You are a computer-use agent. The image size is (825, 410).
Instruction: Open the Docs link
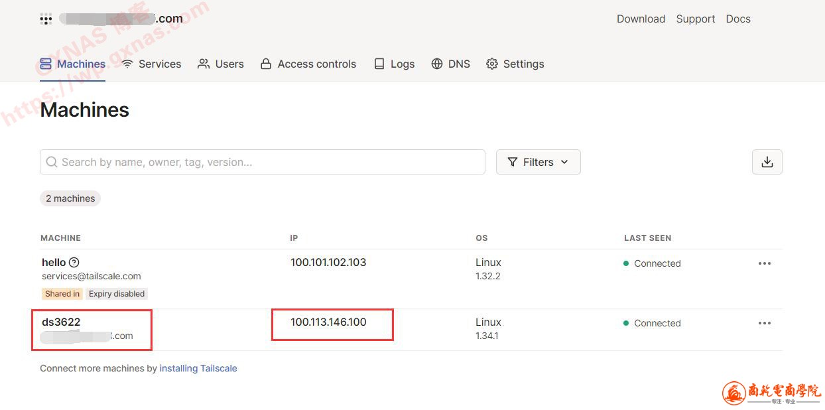pyautogui.click(x=738, y=19)
